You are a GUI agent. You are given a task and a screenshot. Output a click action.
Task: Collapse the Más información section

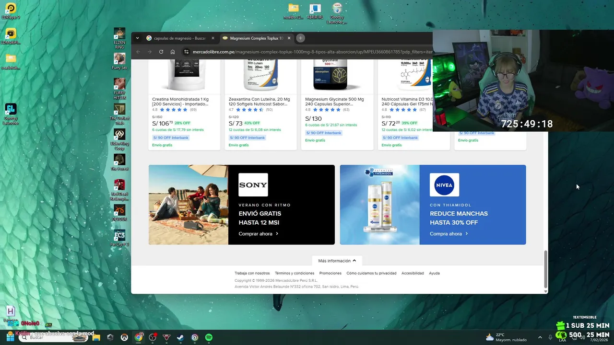click(337, 261)
